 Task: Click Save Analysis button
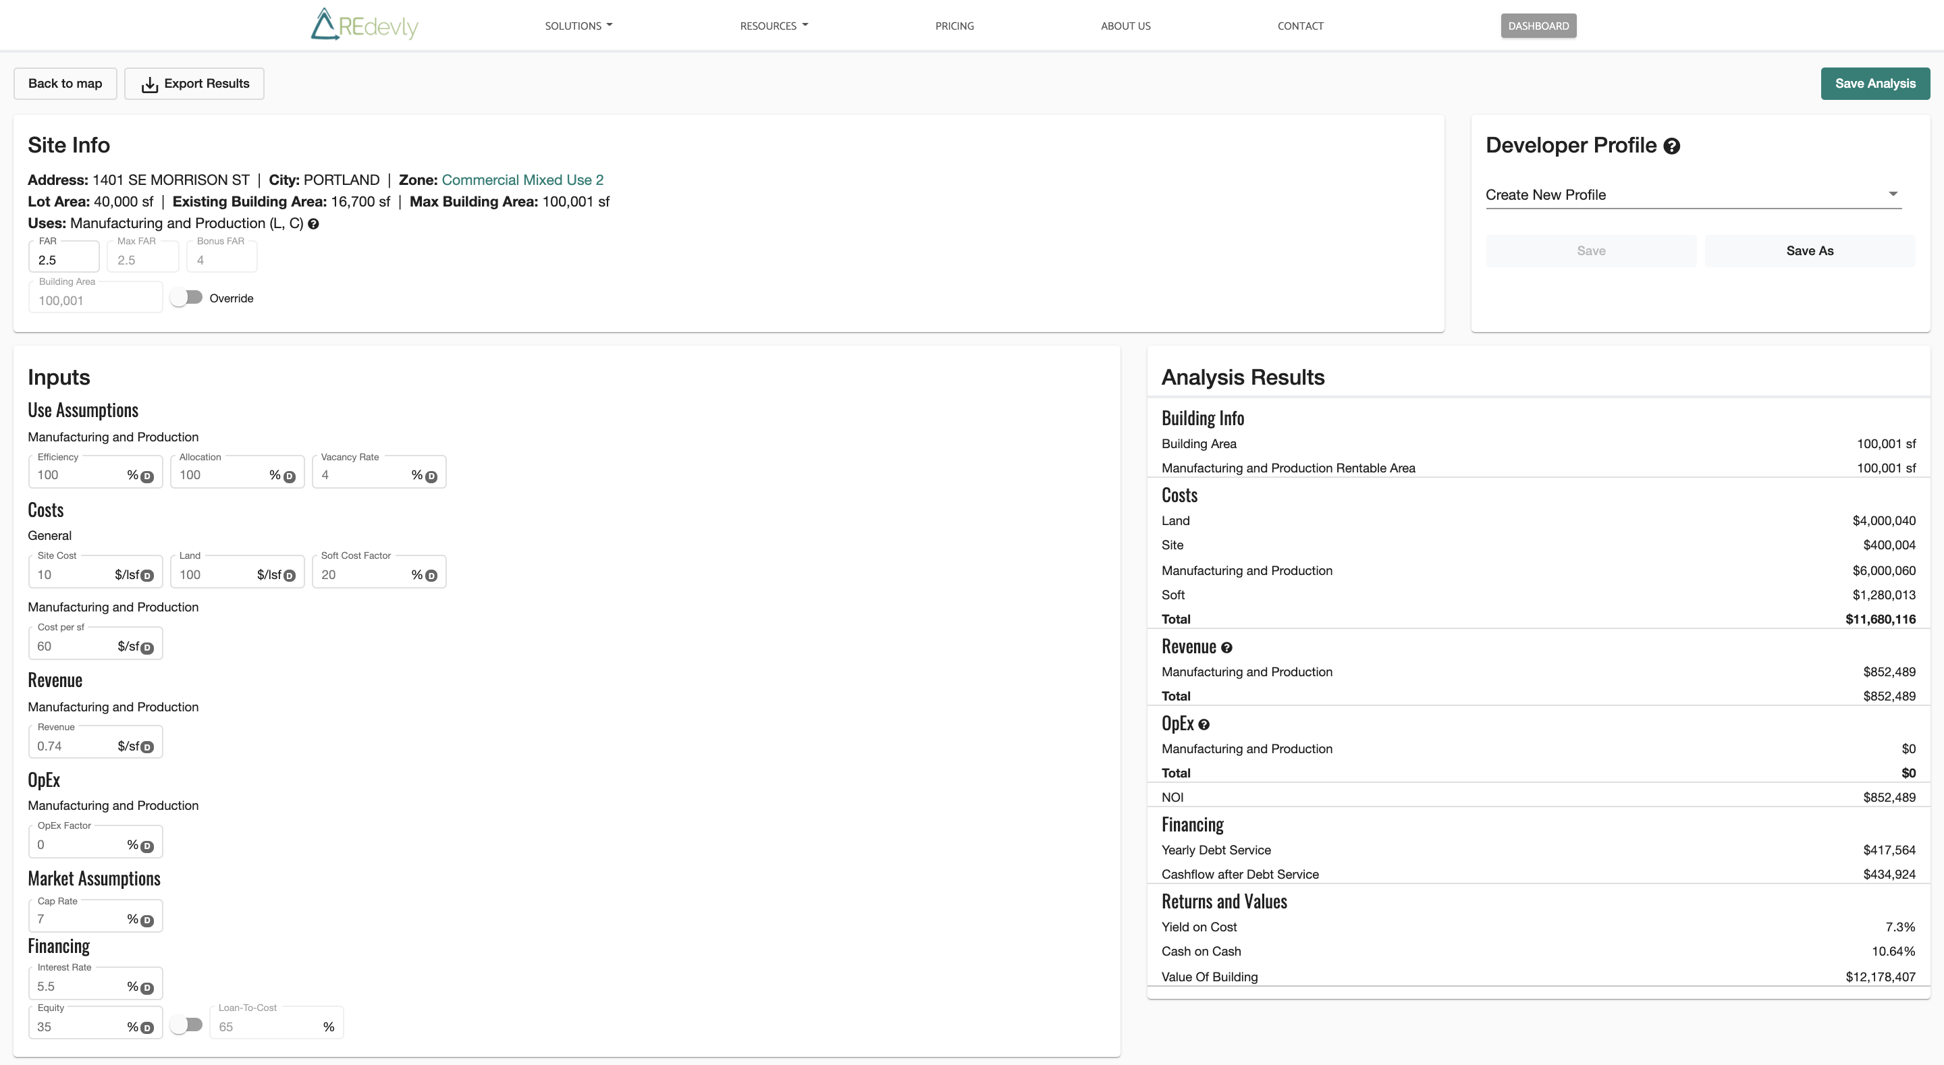coord(1874,83)
